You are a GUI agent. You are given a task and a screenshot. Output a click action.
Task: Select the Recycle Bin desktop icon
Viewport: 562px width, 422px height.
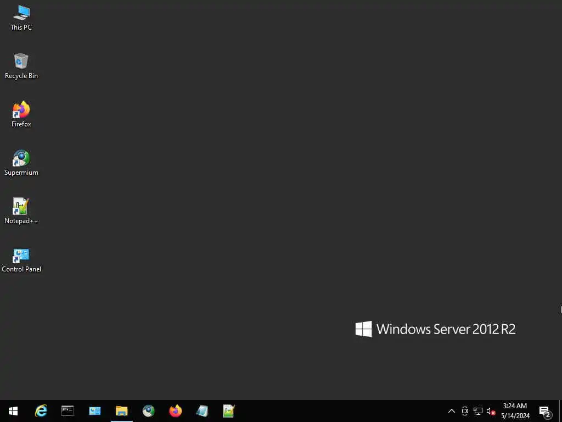[x=21, y=66]
